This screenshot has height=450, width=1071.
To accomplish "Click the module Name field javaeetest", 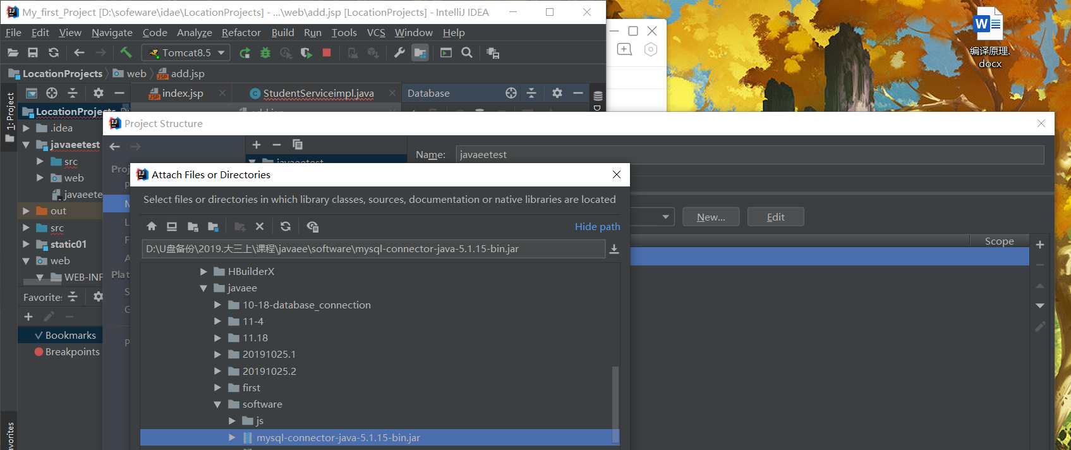I will coord(750,155).
